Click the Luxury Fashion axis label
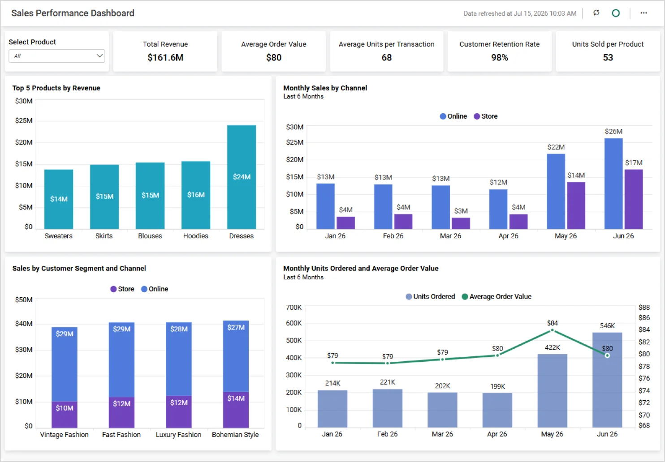This screenshot has height=462, width=665. pyautogui.click(x=178, y=435)
